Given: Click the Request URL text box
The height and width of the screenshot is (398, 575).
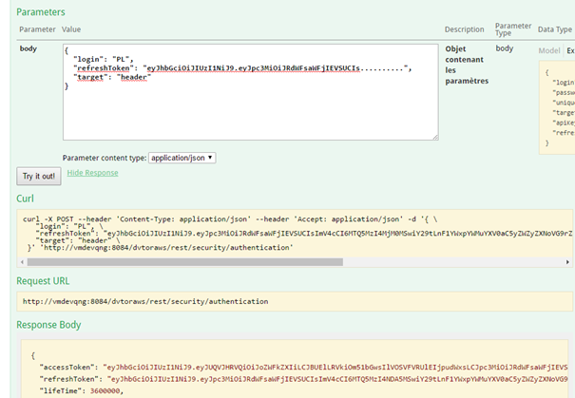Looking at the screenshot, I should 285,302.
